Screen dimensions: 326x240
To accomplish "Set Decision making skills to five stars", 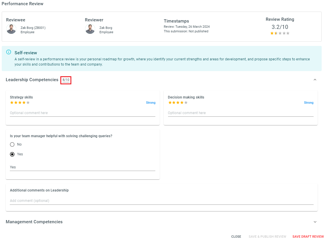I will (x=186, y=103).
